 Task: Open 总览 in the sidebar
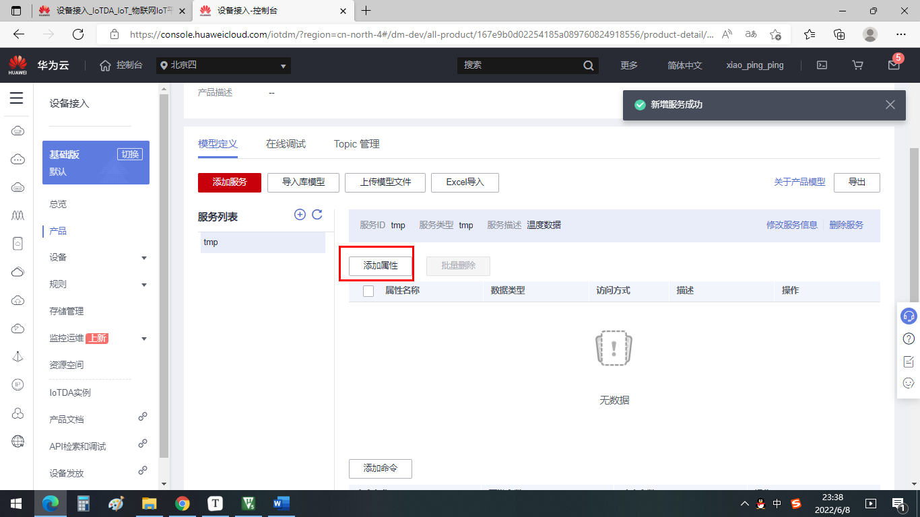click(x=58, y=204)
